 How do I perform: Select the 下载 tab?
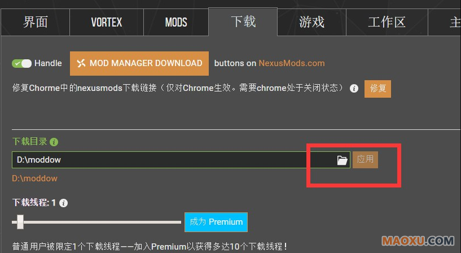pos(243,21)
